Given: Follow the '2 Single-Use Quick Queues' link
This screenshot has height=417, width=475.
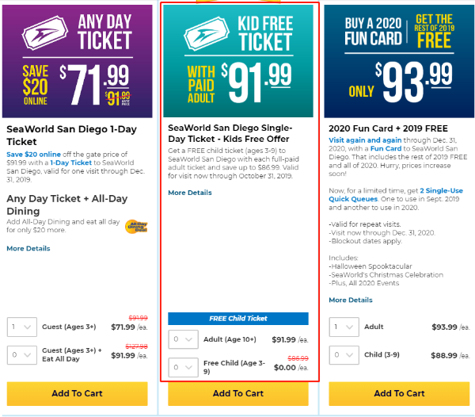Looking at the screenshot, I should pyautogui.click(x=396, y=195).
